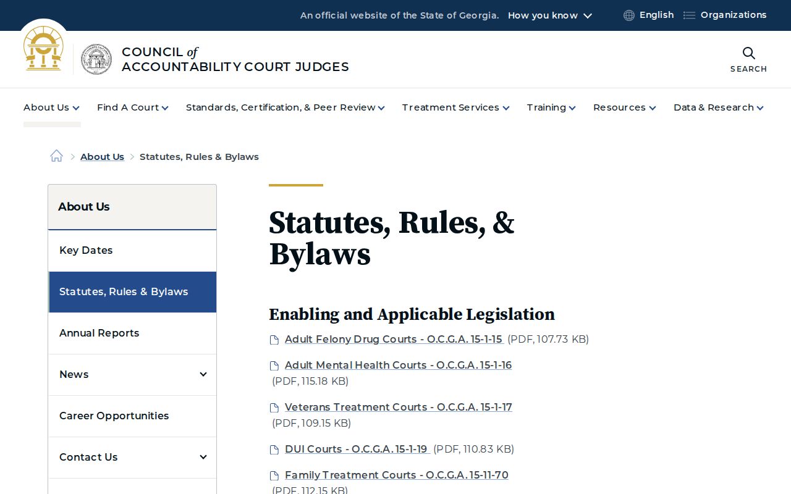
Task: Open the Data & Research menu
Action: (719, 107)
